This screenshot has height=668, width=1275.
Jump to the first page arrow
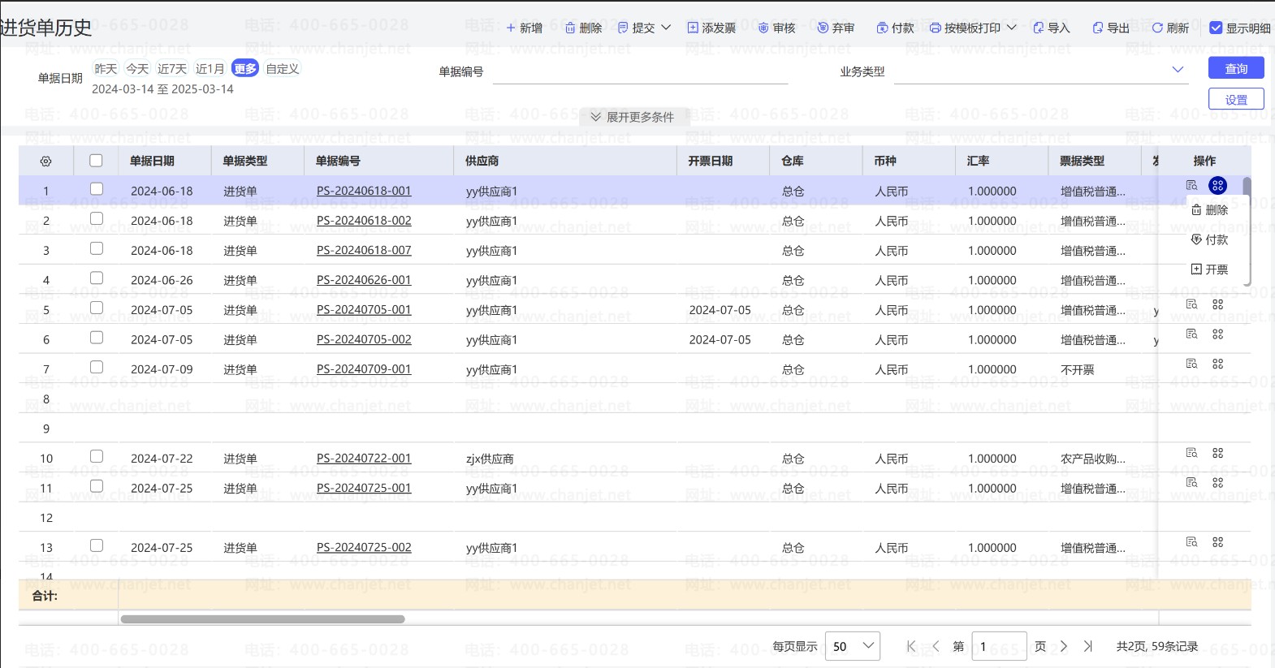pyautogui.click(x=911, y=646)
